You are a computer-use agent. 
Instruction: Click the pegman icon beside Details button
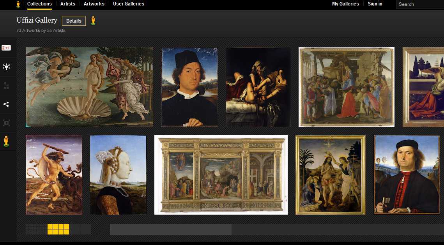click(x=93, y=21)
